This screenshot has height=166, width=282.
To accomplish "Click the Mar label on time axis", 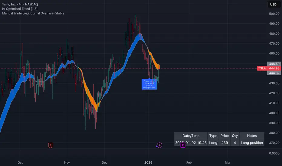I will pyautogui.click(x=228, y=162).
